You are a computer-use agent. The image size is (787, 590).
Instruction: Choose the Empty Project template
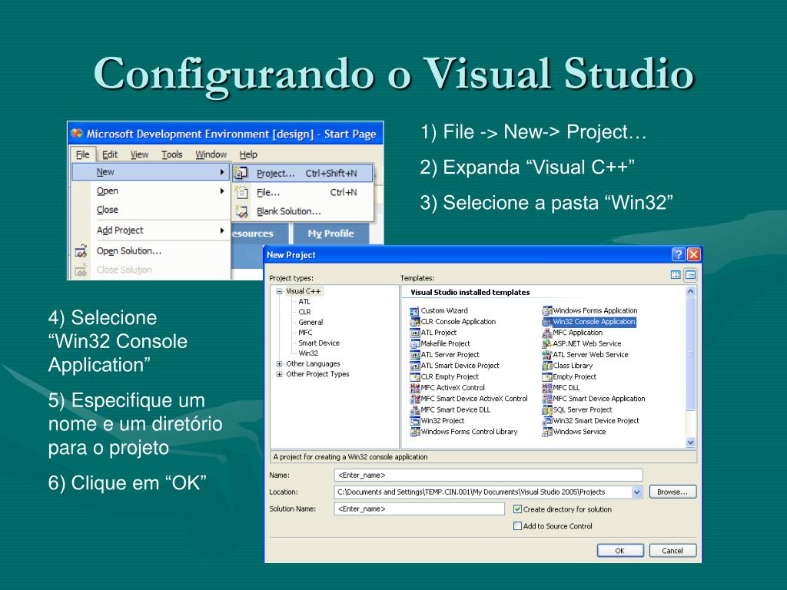[569, 376]
